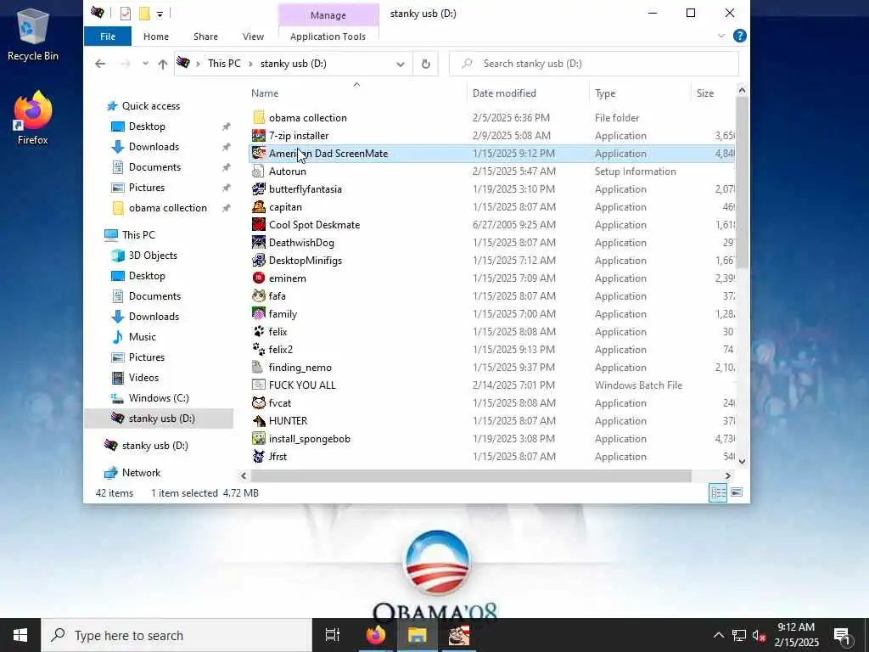This screenshot has width=869, height=652.
Task: Select Network in navigation pane
Action: tap(141, 473)
